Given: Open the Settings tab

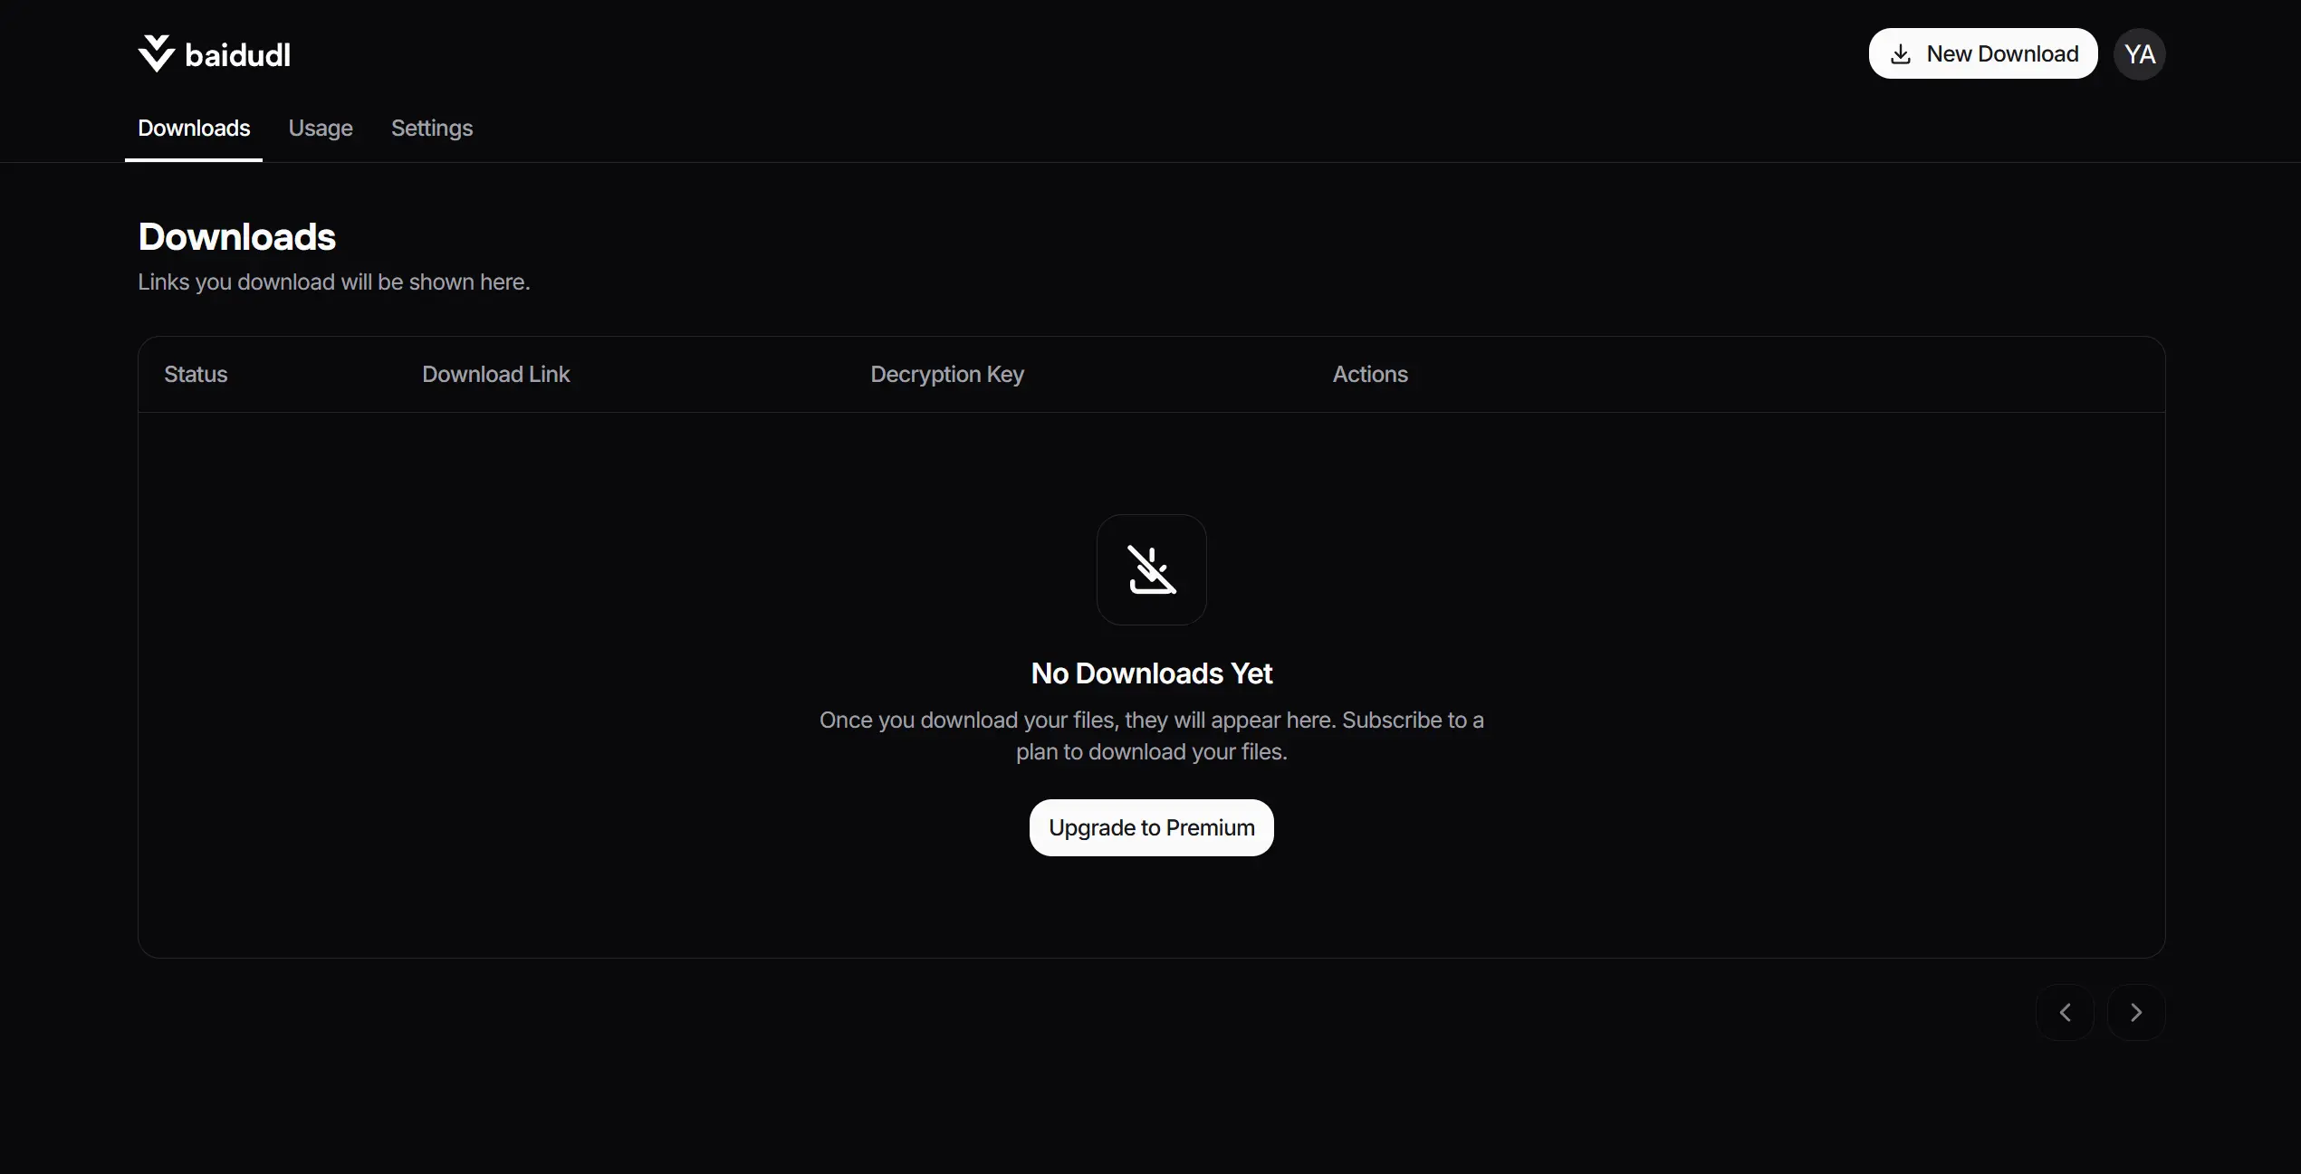Looking at the screenshot, I should (431, 129).
